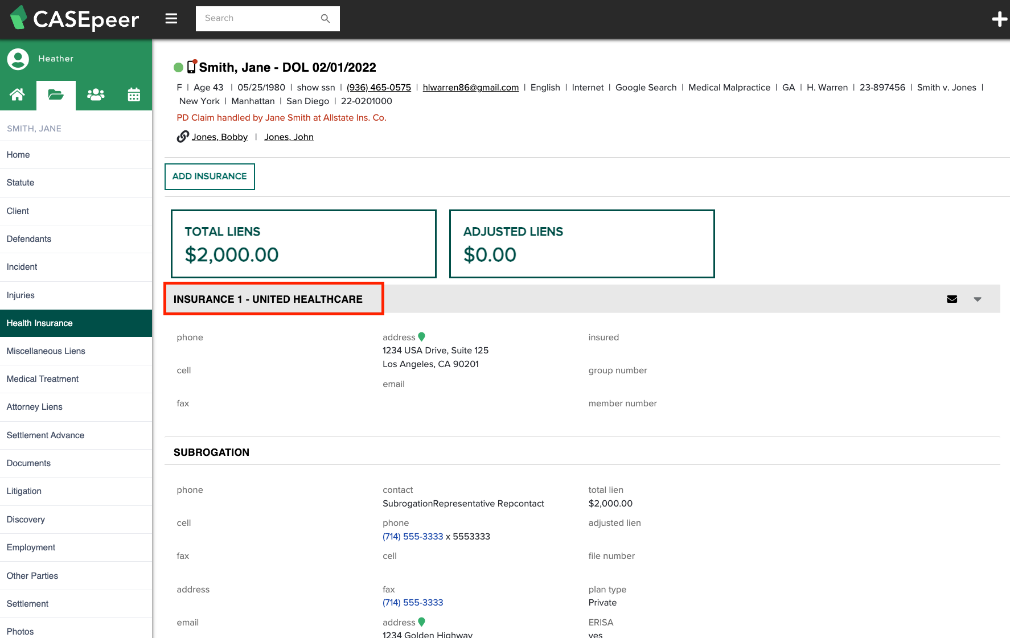
Task: Open the Injuries menu item
Action: 76,295
